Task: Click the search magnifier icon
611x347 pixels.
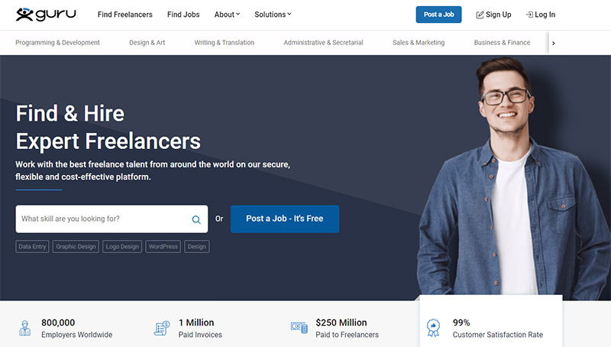Action: (196, 219)
